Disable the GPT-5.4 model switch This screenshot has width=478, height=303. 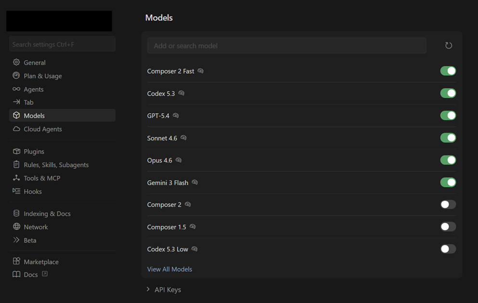pos(448,115)
